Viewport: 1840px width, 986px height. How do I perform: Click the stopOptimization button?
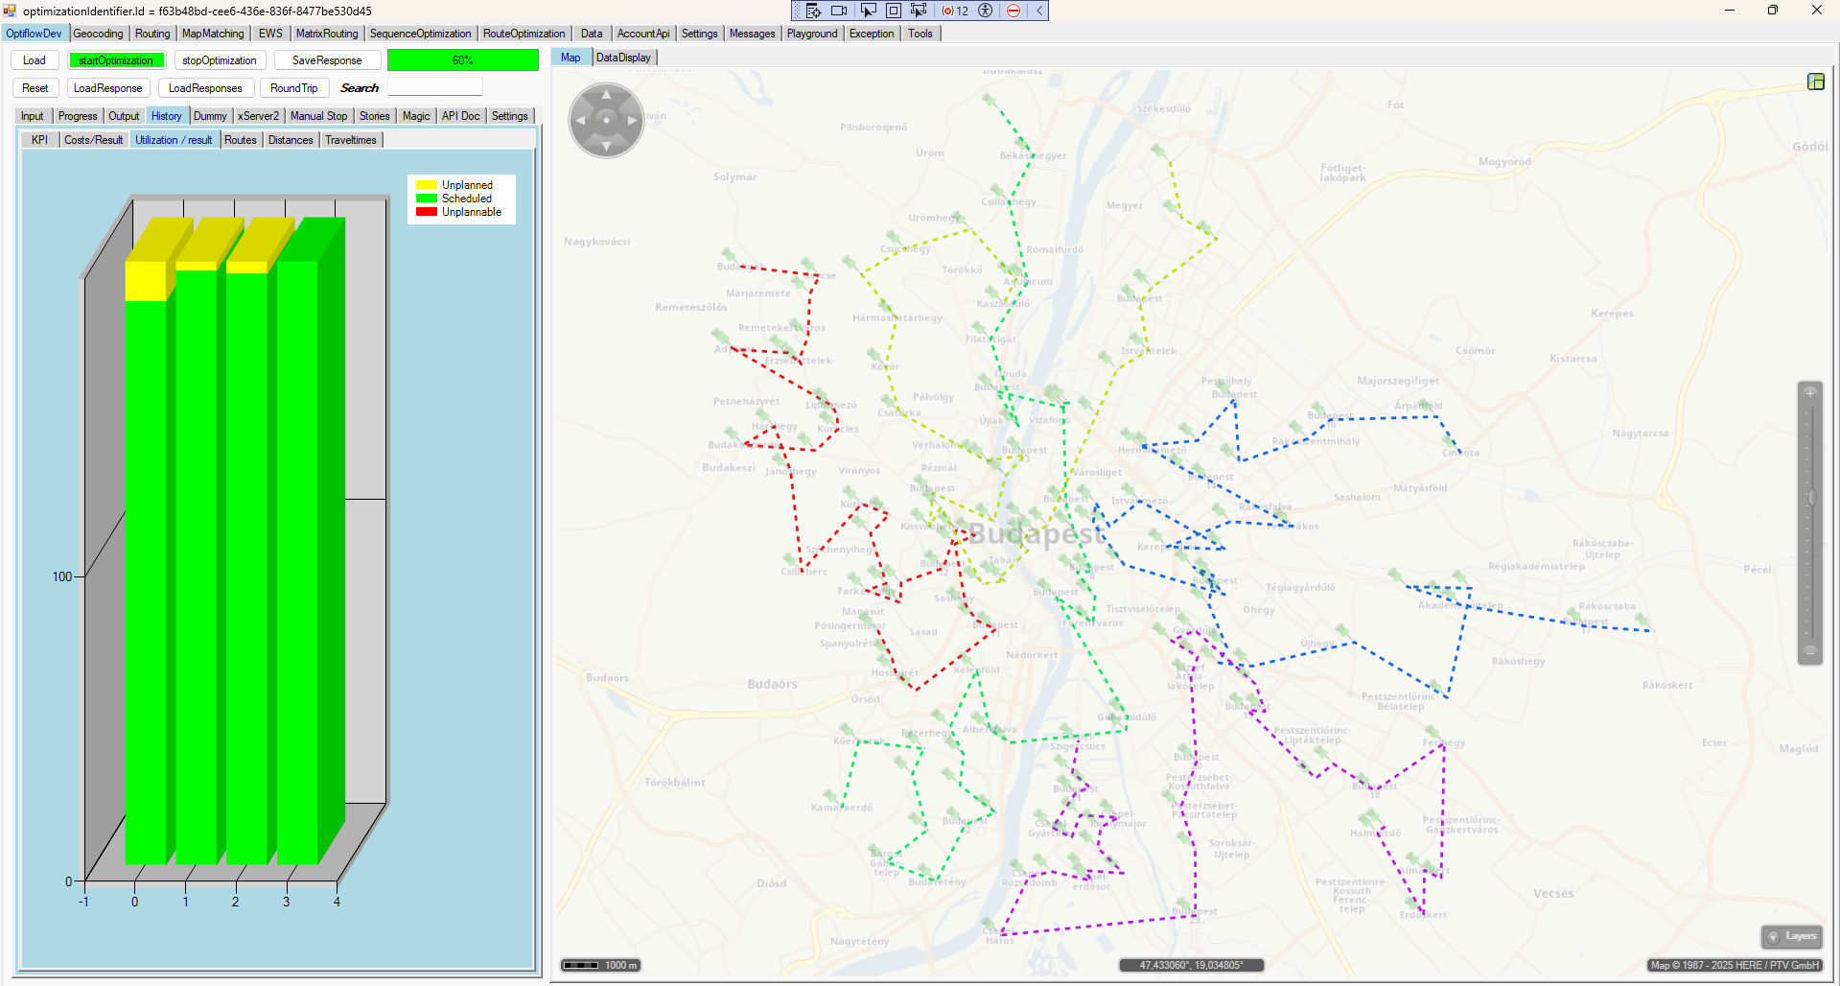[219, 60]
